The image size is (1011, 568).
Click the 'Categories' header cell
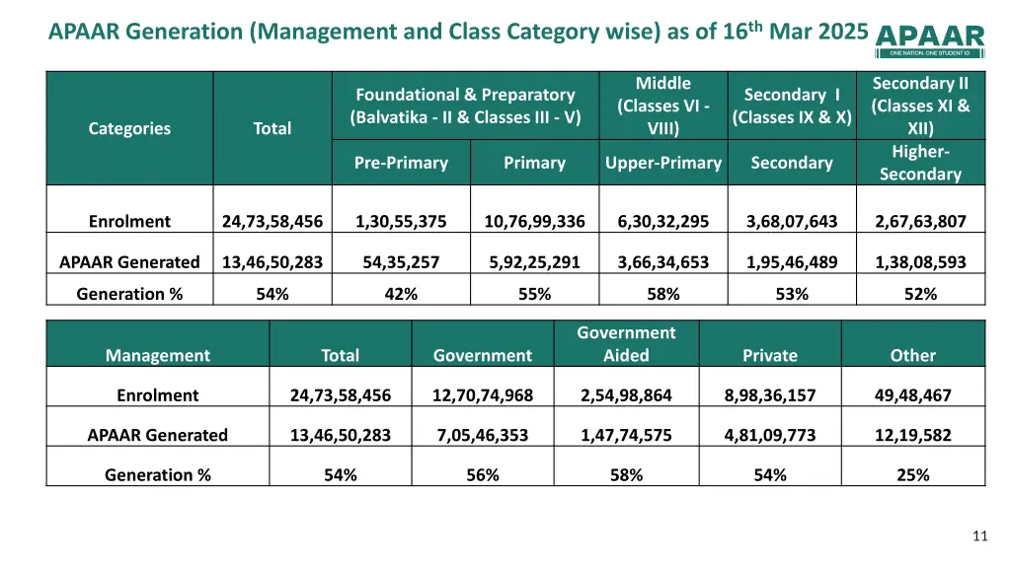click(x=129, y=128)
